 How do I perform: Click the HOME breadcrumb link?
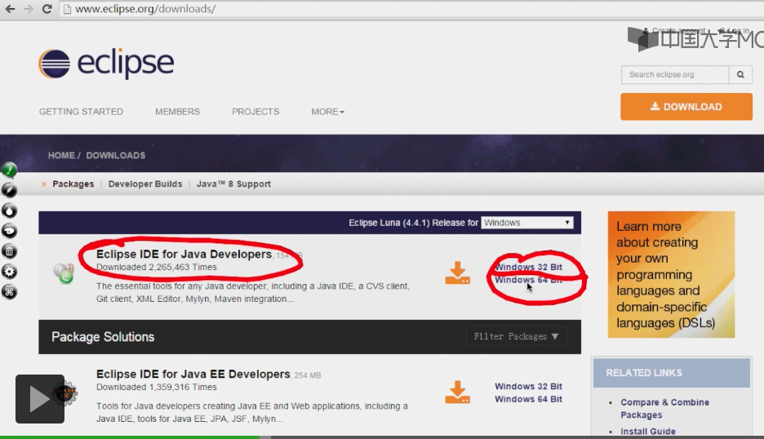61,155
